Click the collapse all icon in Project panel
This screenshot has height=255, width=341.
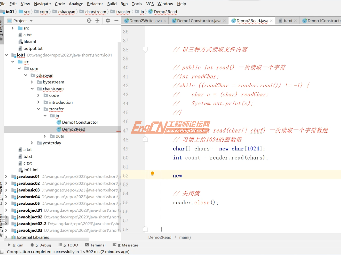(97, 21)
